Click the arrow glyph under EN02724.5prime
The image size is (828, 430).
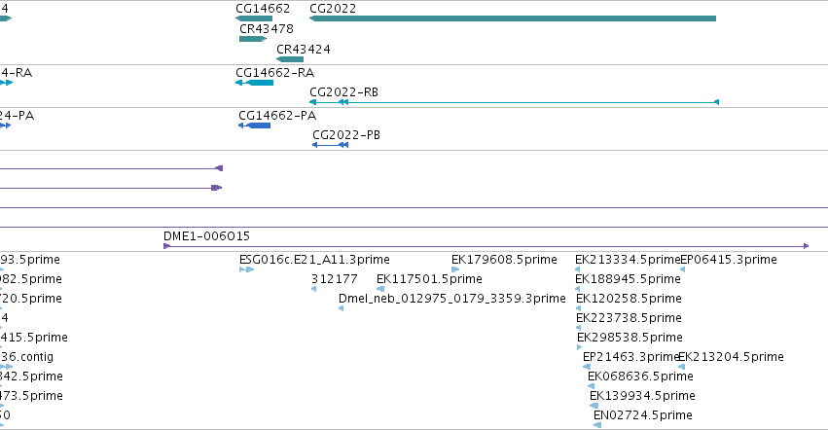(x=597, y=425)
